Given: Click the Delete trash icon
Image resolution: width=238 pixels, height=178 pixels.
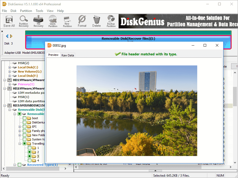Looking at the screenshot, I should [x=96, y=21].
